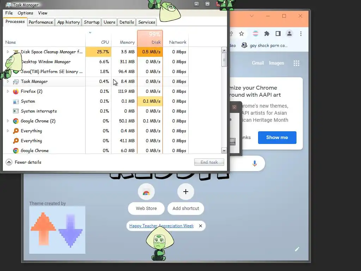Click the striped flag extension icon in Chrome
The width and height of the screenshot is (361, 271).
[255, 34]
